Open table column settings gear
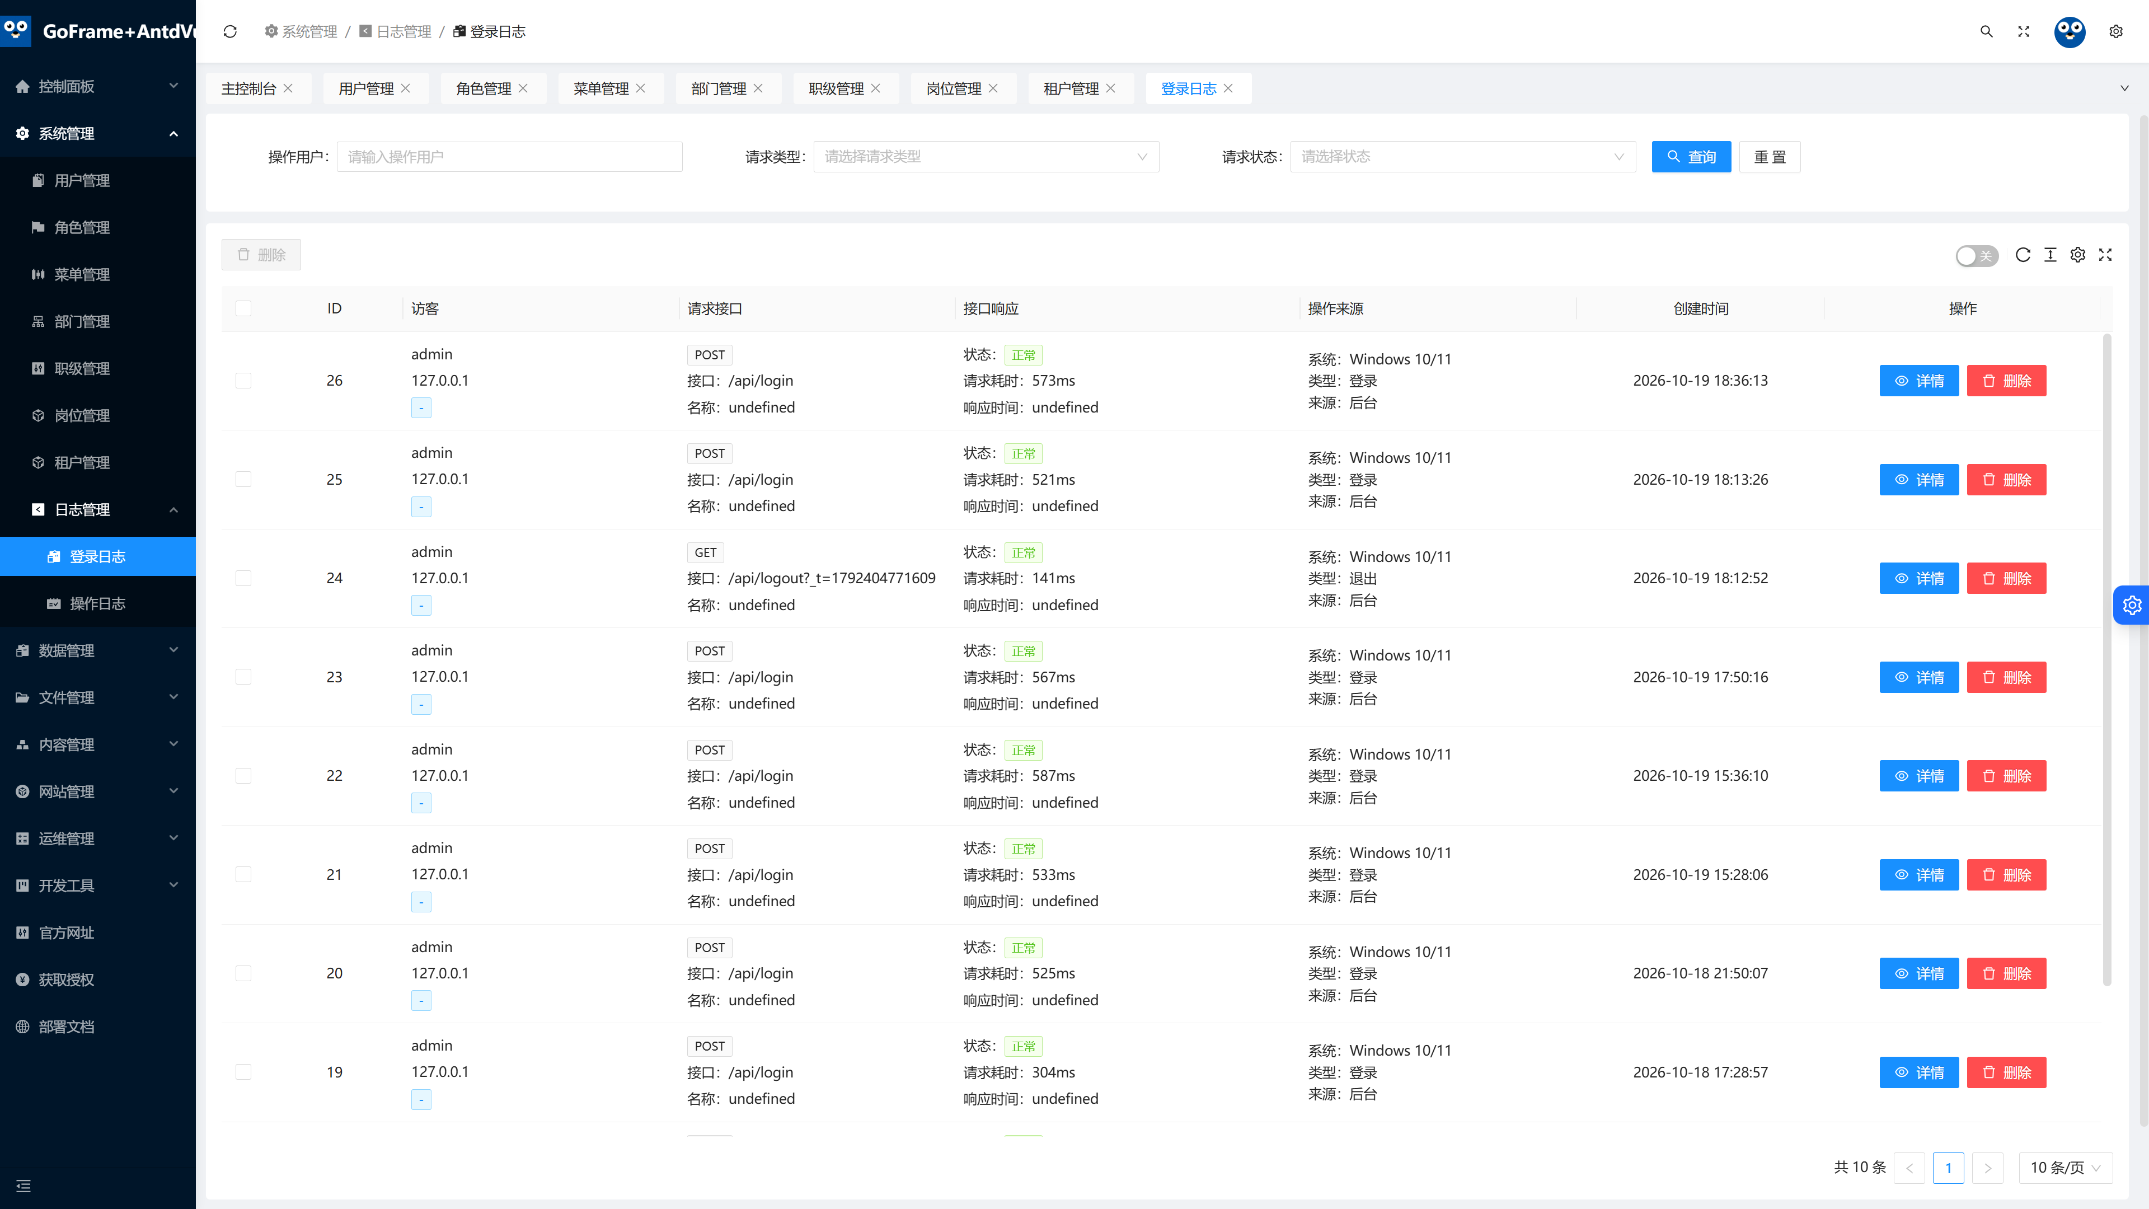Viewport: 2149px width, 1209px height. [x=2078, y=255]
